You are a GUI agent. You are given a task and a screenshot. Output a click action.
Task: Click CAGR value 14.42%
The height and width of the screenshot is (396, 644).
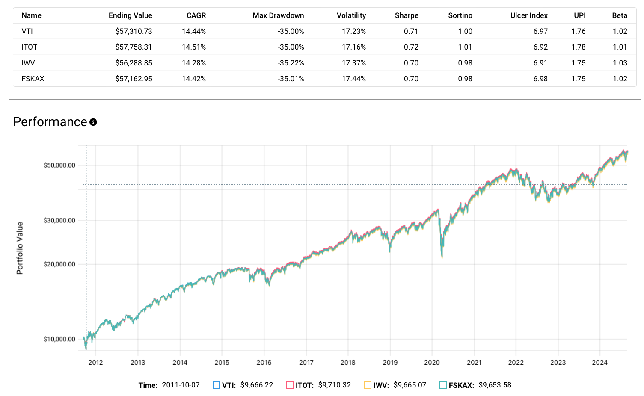[194, 79]
